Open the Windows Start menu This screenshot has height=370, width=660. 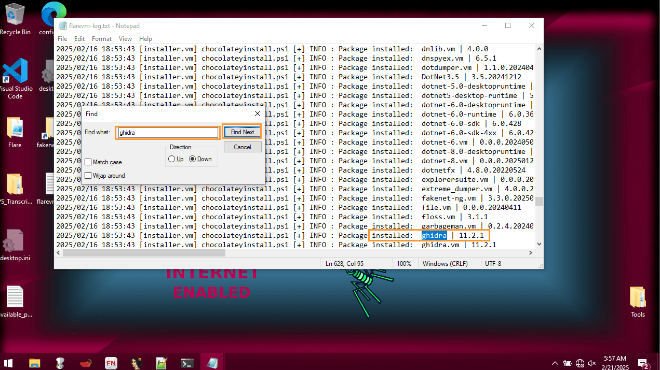9,362
